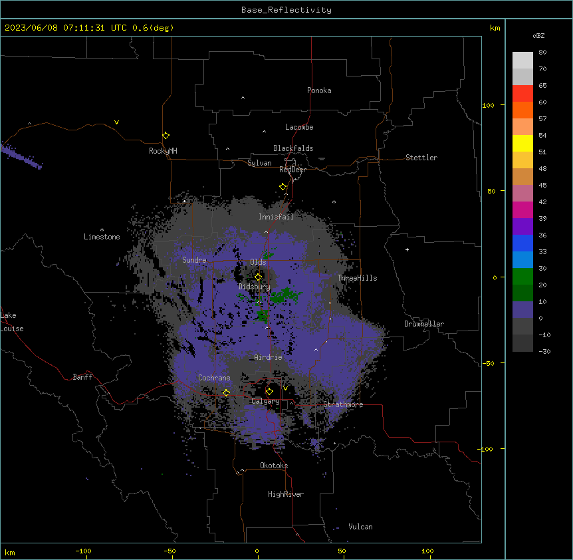
Task: Click the RockyMH label
Action: click(163, 151)
